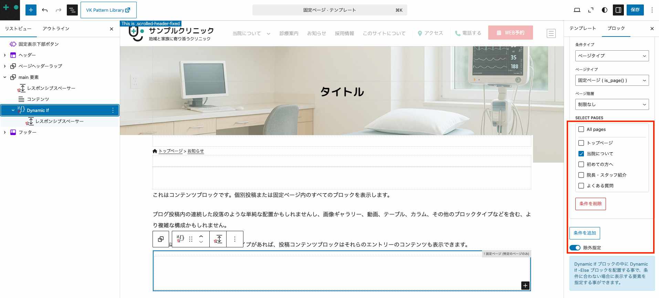Toggle the document overview list view
This screenshot has height=298, width=659.
(x=72, y=10)
